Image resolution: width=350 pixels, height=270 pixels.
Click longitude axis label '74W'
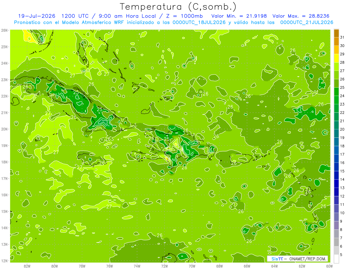(x=137, y=266)
